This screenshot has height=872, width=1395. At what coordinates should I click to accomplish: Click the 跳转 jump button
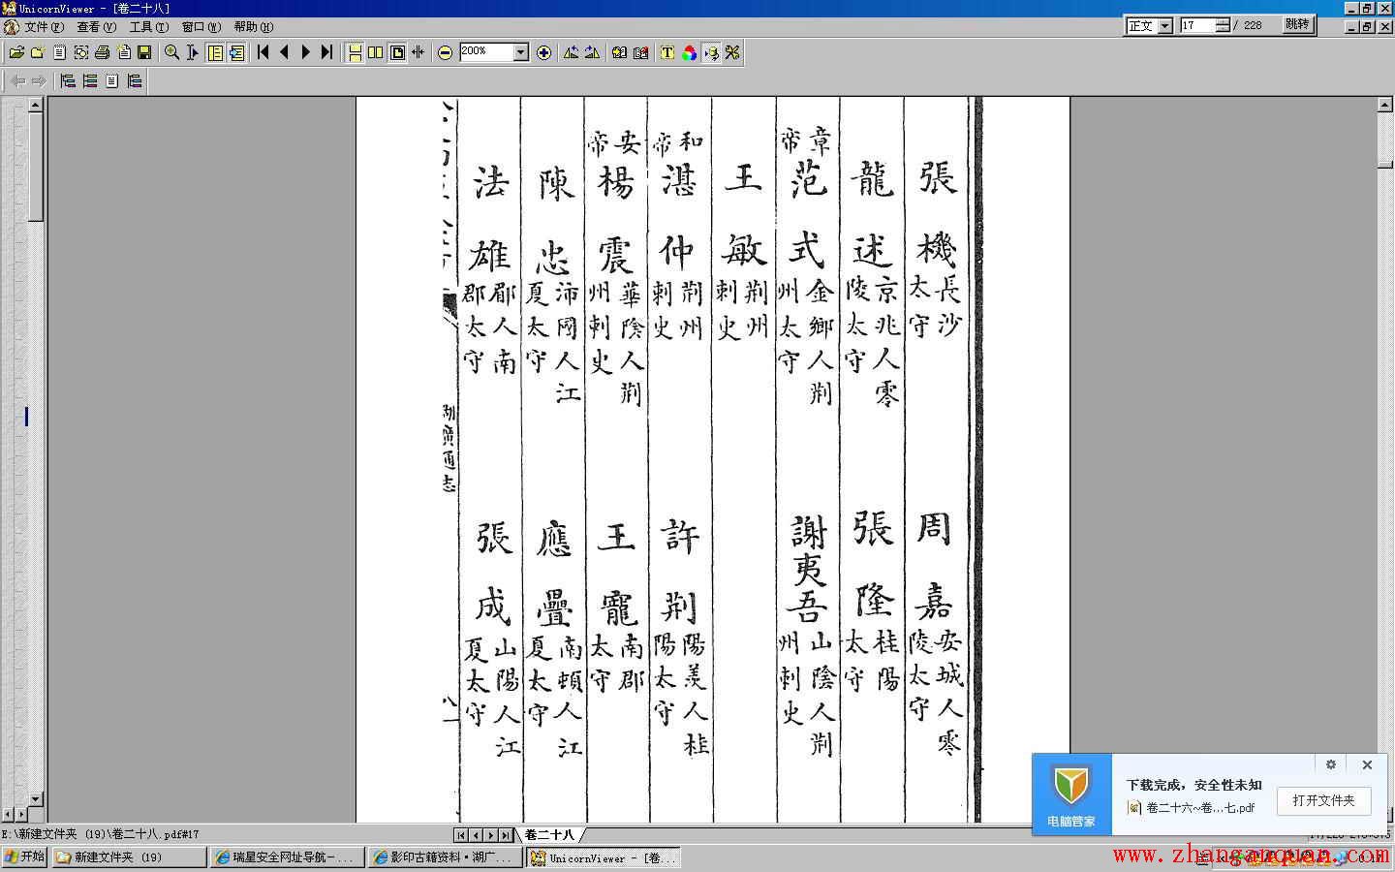1297,25
